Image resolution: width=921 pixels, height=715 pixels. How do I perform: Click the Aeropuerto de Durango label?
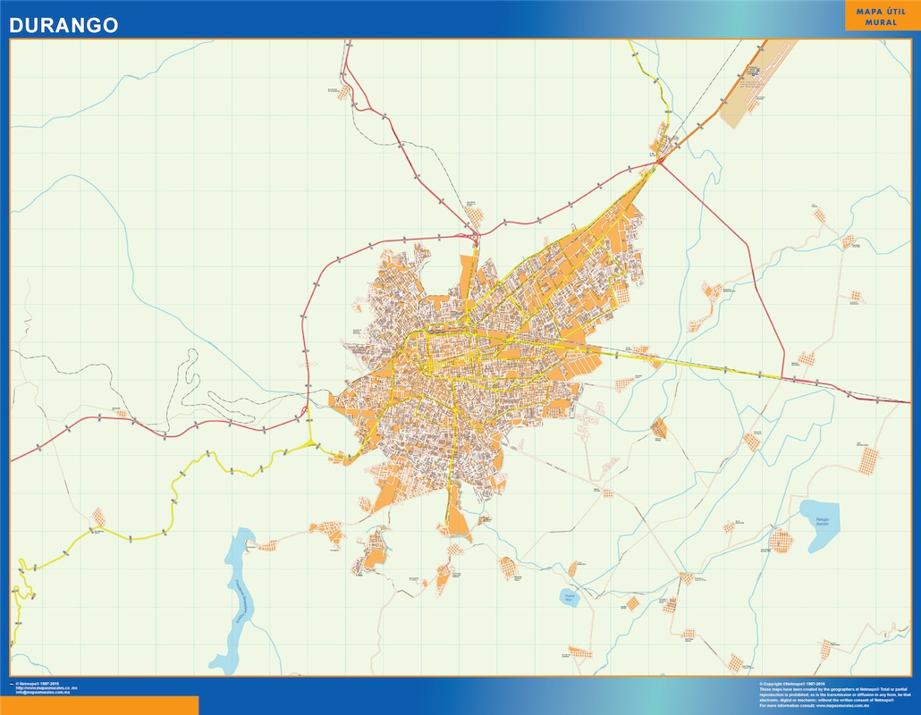coord(752,85)
